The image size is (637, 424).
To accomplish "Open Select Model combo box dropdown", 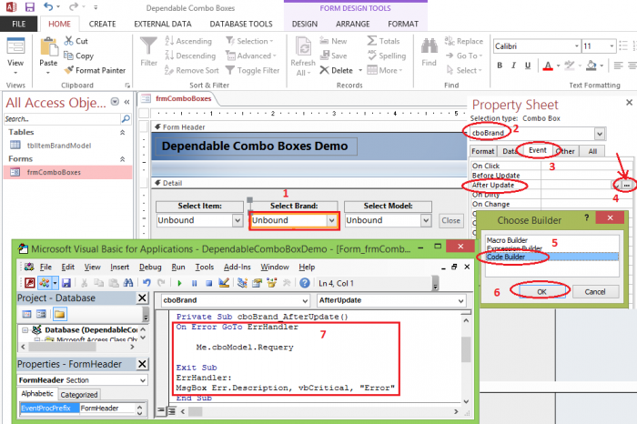I will pos(426,220).
